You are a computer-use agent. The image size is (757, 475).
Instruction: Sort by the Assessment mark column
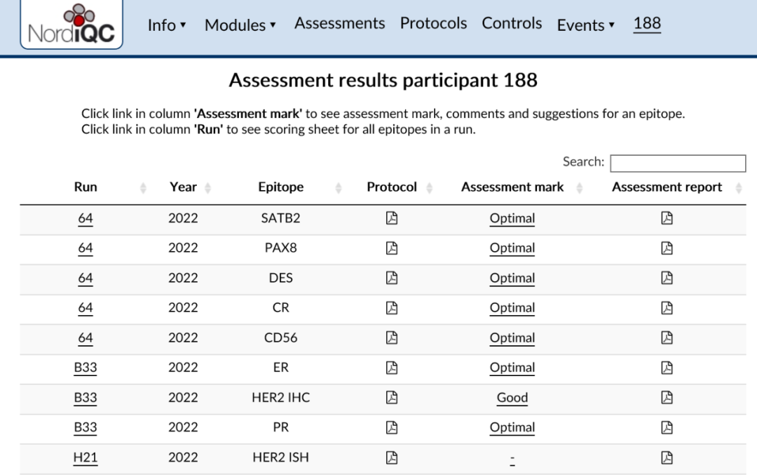512,187
